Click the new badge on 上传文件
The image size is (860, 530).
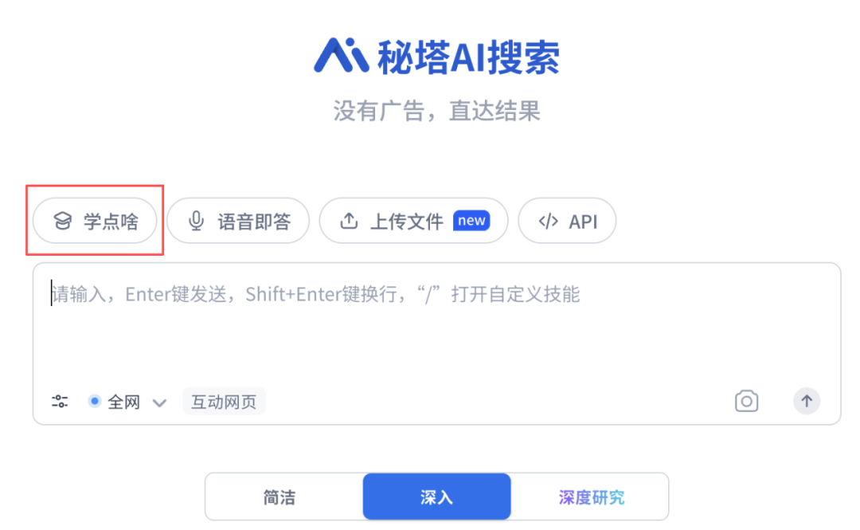[x=471, y=220]
